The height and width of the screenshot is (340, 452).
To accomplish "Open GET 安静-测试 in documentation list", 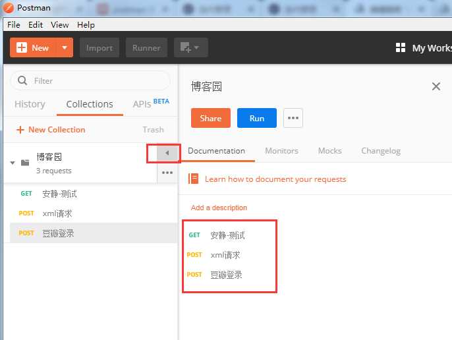I will click(x=217, y=235).
